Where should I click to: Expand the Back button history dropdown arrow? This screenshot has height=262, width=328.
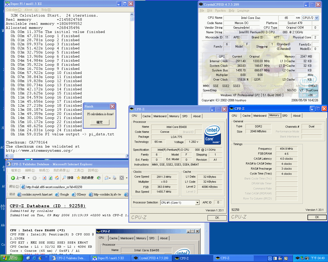(28, 178)
